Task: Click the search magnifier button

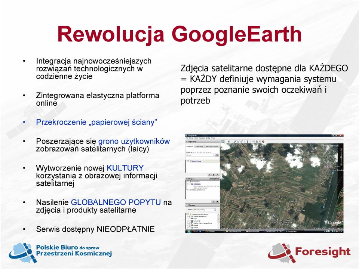Action: [217, 155]
